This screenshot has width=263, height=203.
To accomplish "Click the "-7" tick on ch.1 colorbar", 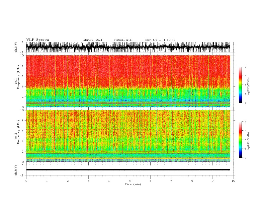I will coord(245,103).
